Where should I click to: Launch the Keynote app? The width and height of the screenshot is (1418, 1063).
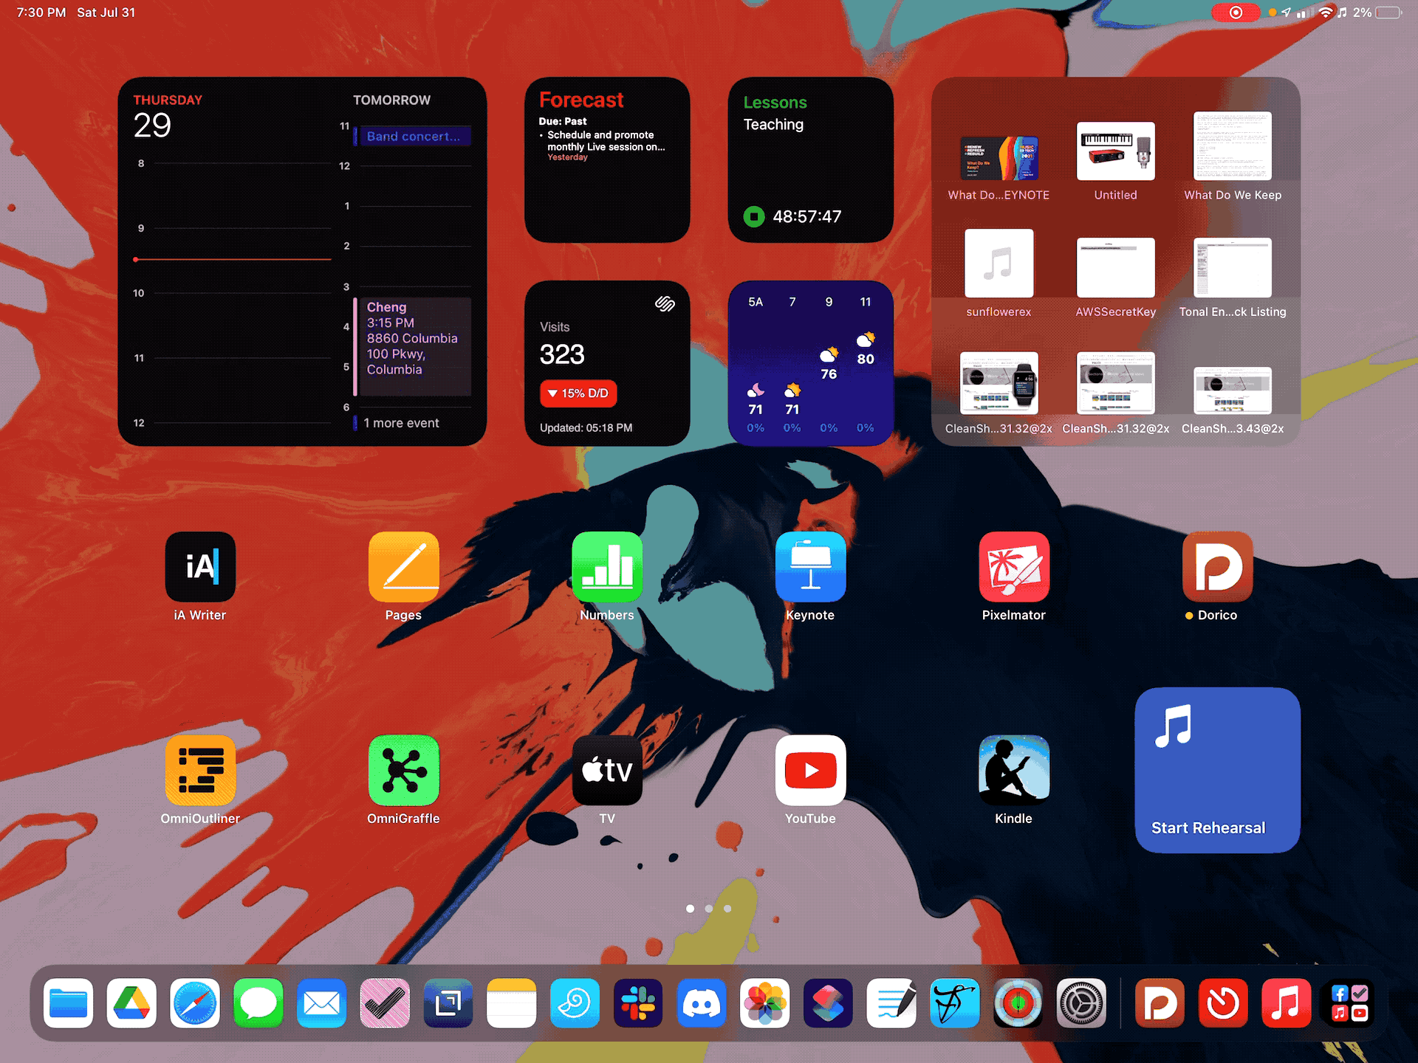click(x=810, y=566)
